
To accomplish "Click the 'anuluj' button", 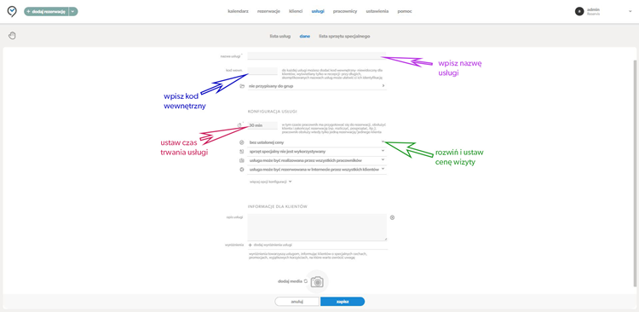I will pos(296,302).
